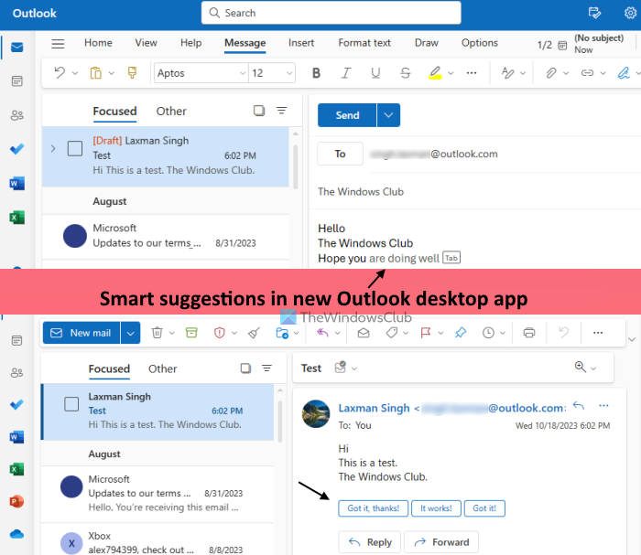Click the Attach file paperclip icon
The height and width of the screenshot is (555, 641).
(551, 73)
